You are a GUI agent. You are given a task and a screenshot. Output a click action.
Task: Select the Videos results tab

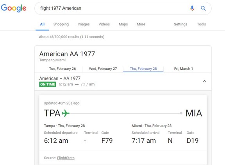click(x=104, y=24)
